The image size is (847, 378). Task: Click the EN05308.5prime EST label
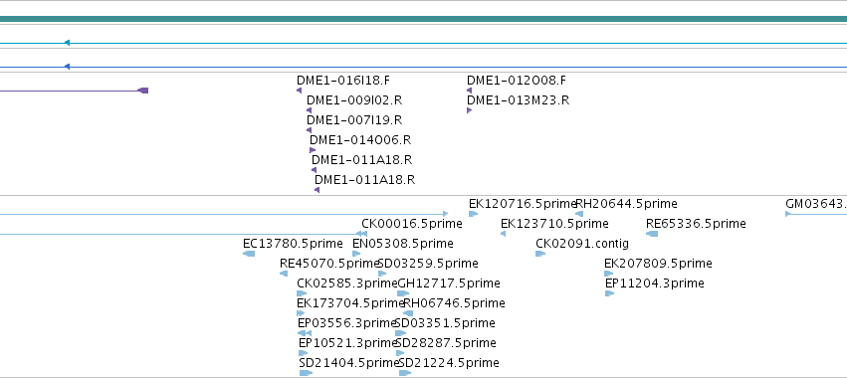point(403,244)
